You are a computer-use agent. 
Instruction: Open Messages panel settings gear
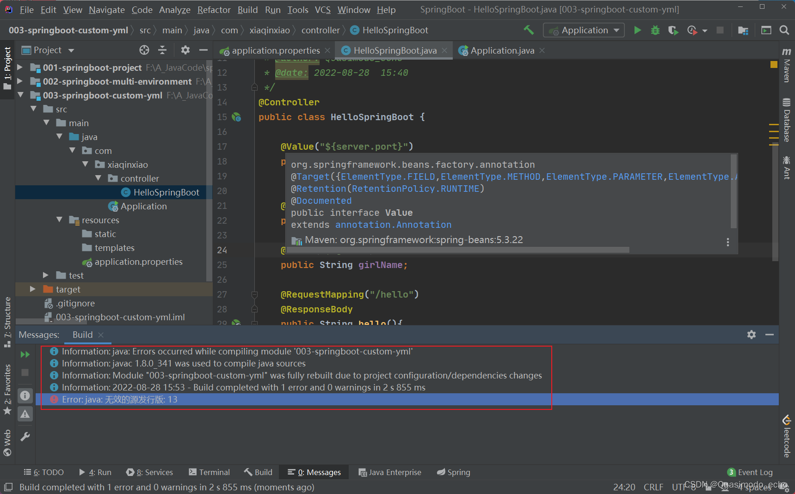click(x=752, y=335)
